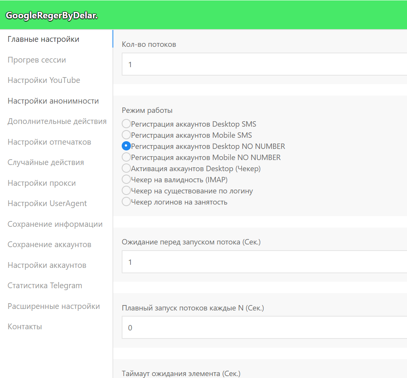Viewport: 407px width, 378px height.
Task: Enable 'Чекер на валидность (IMAP)' mode
Action: (x=126, y=179)
